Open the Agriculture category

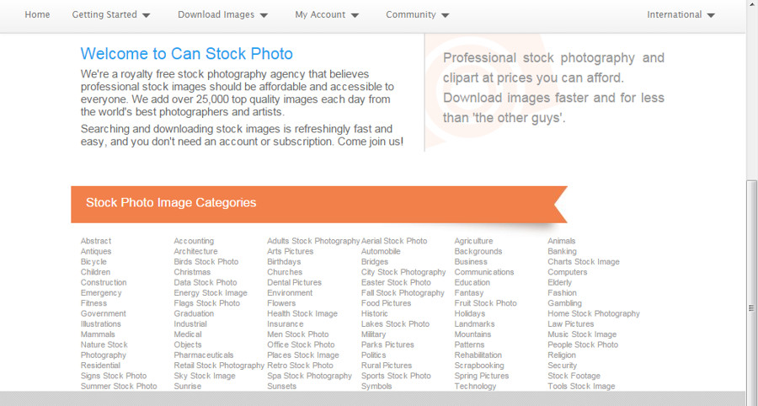pyautogui.click(x=473, y=241)
